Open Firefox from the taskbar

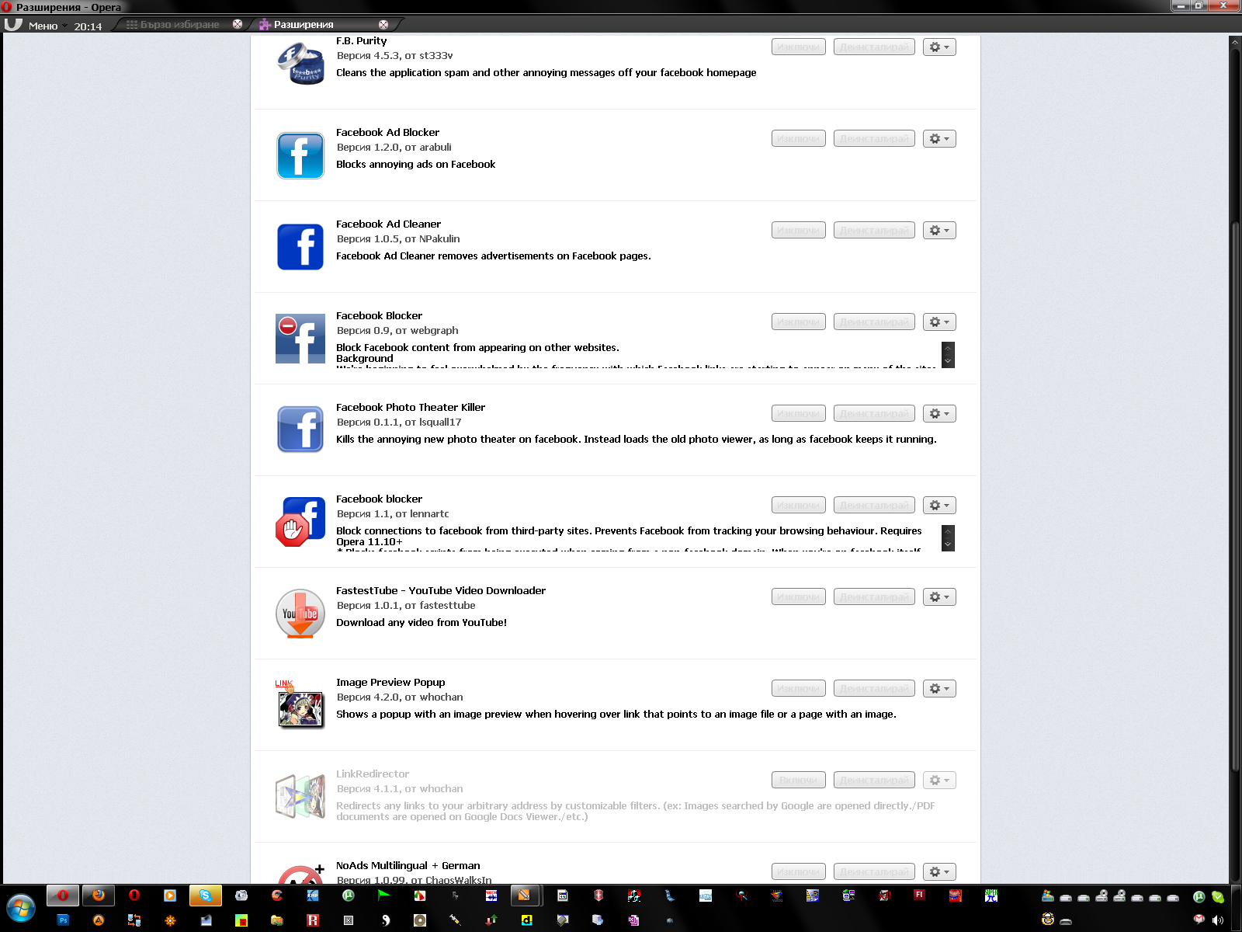click(99, 895)
